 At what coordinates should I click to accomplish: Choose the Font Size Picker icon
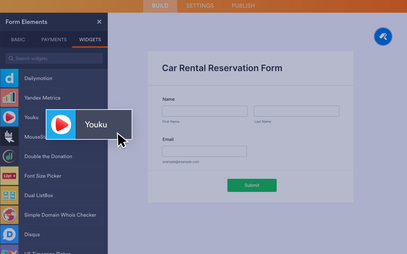[9, 176]
